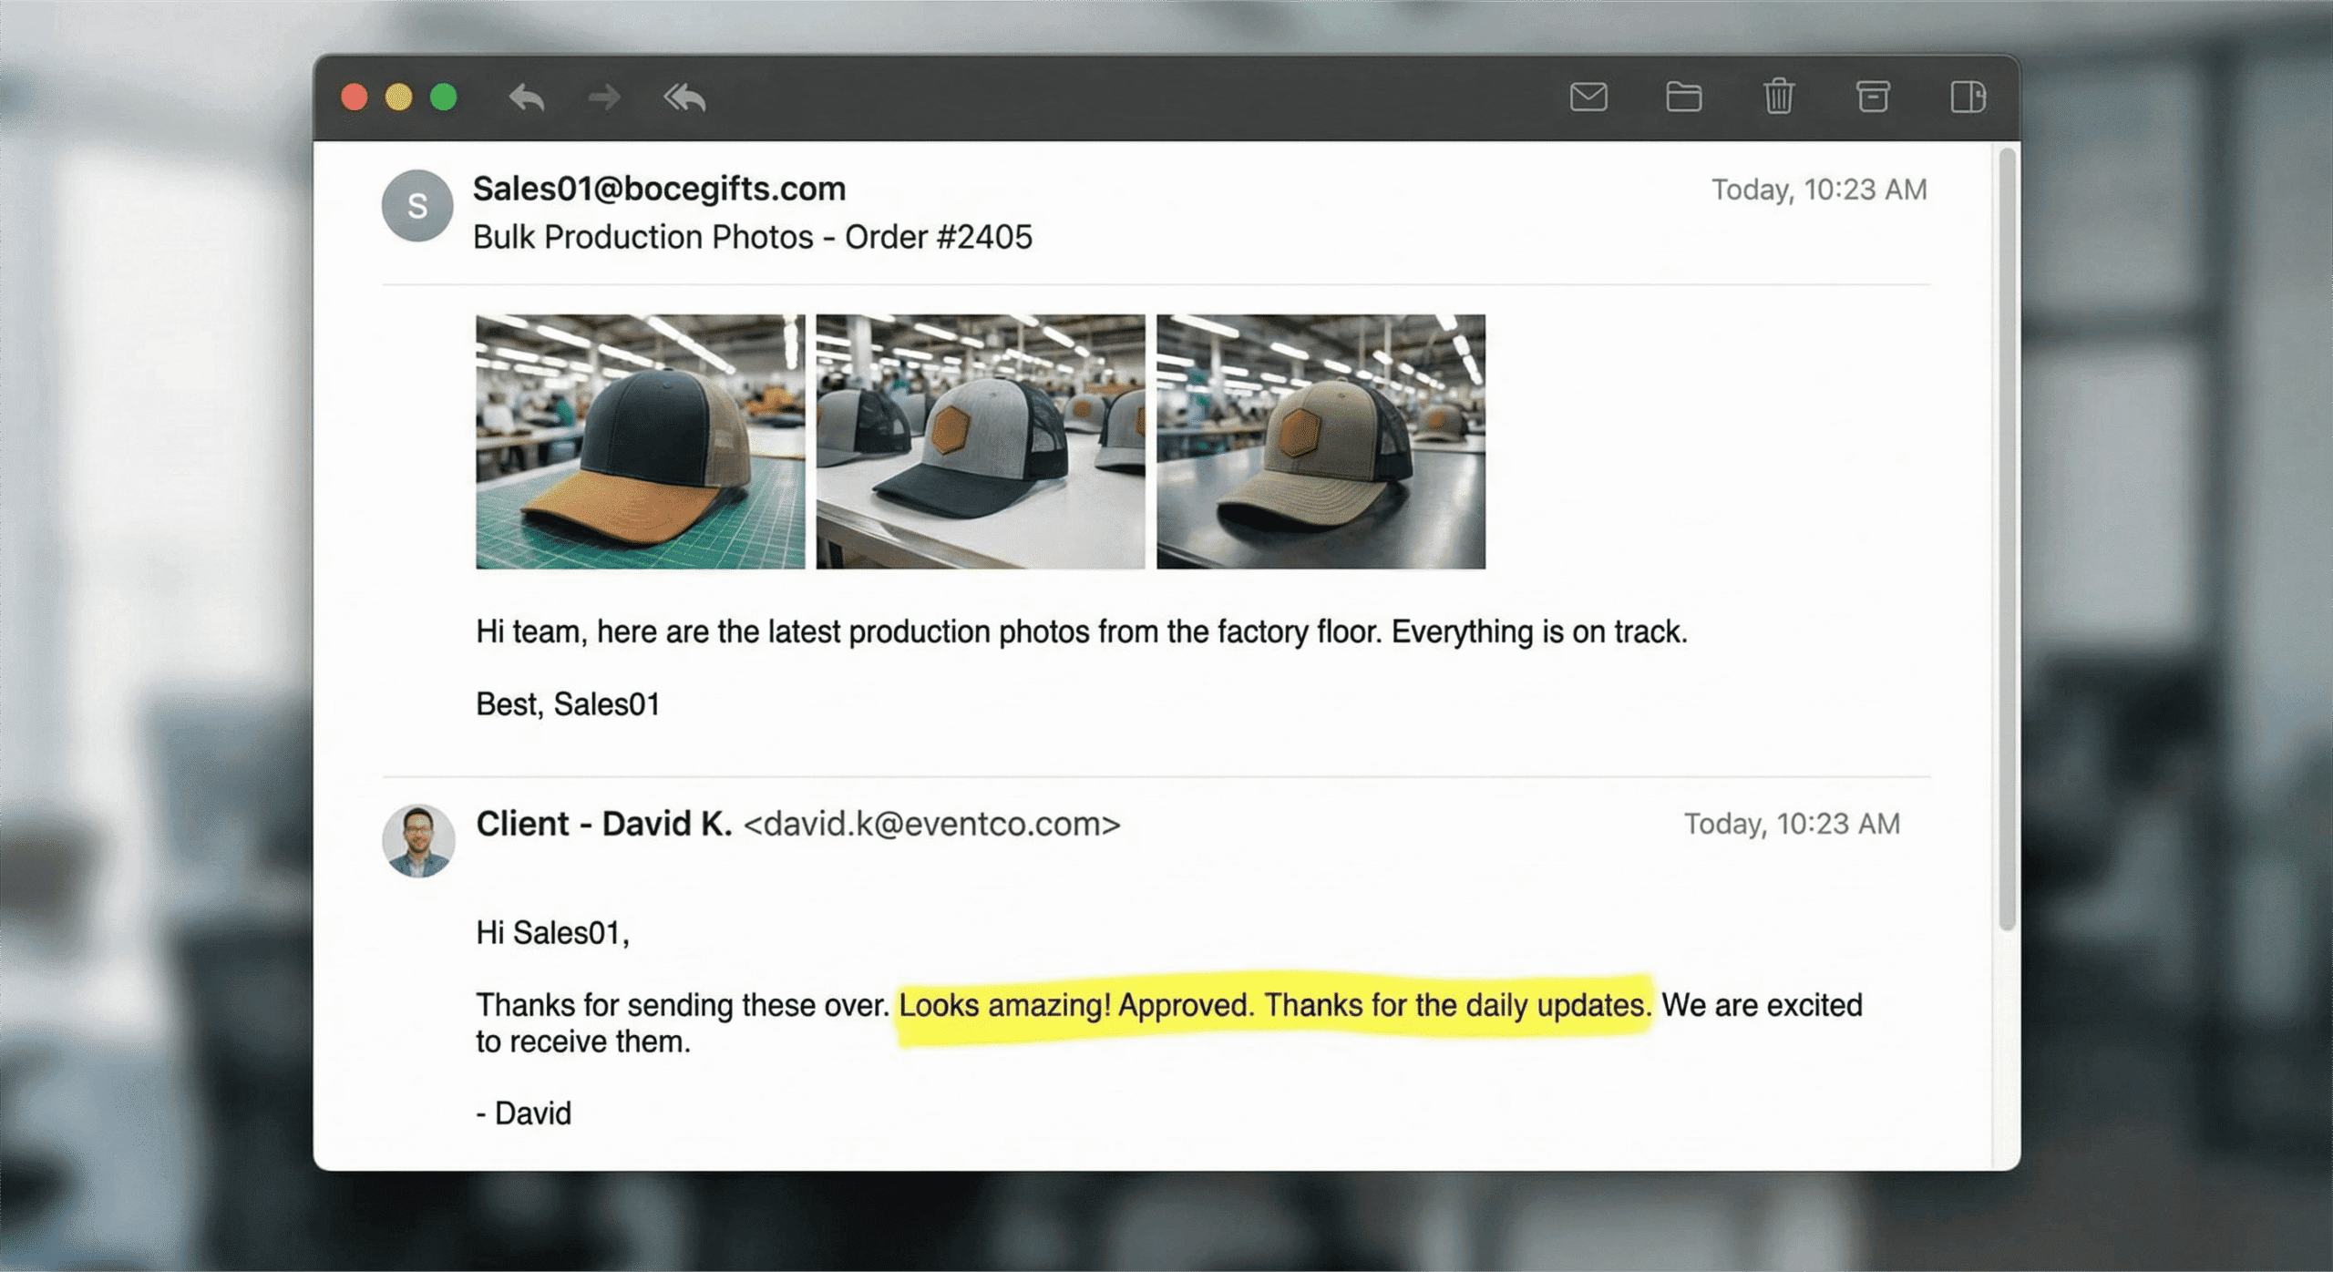Click the Reply arrow icon
The width and height of the screenshot is (2333, 1272).
pos(527,97)
